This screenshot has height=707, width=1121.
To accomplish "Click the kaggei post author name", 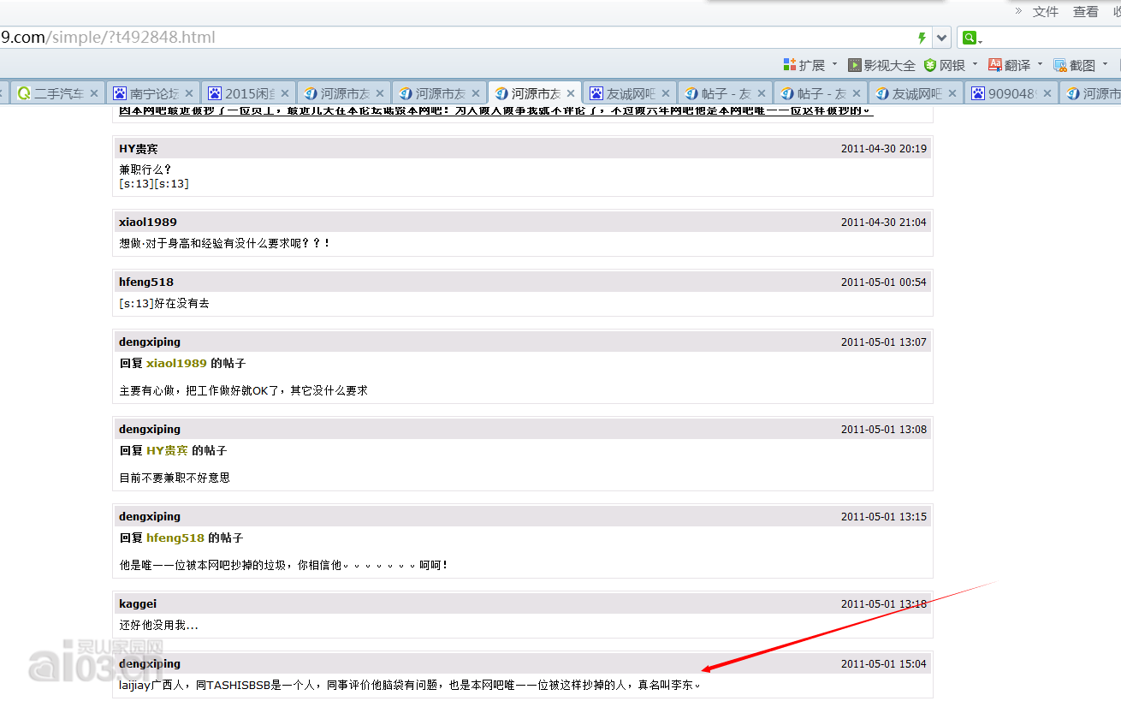I will pos(138,603).
